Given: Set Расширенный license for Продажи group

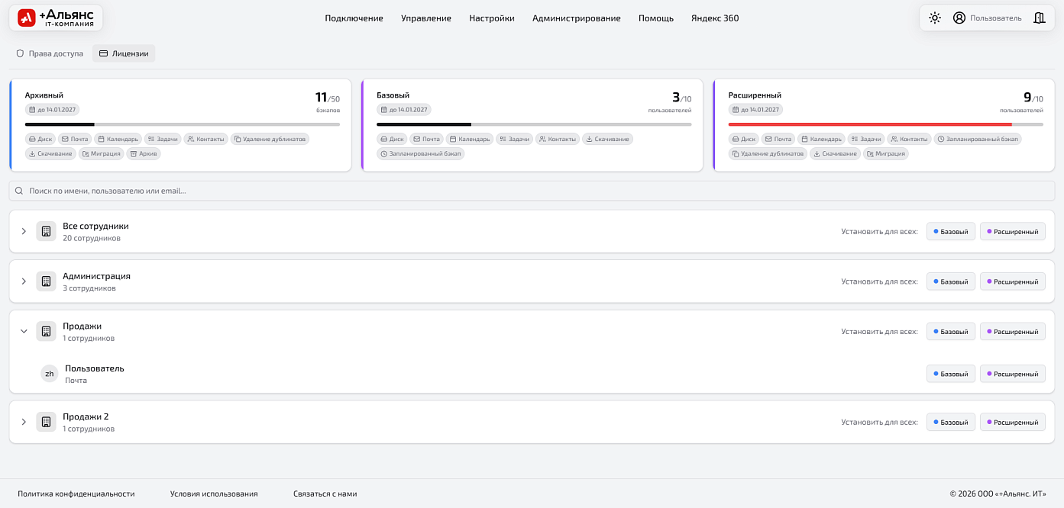Looking at the screenshot, I should tap(1013, 331).
